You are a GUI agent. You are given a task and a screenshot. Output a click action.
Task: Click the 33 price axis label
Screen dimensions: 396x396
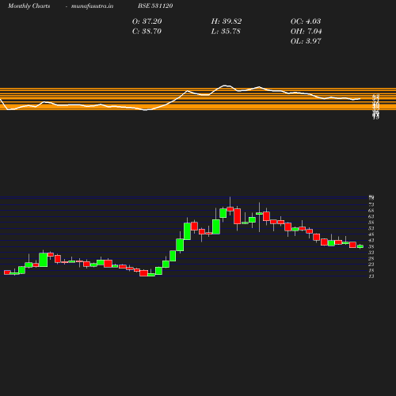tap(371, 253)
